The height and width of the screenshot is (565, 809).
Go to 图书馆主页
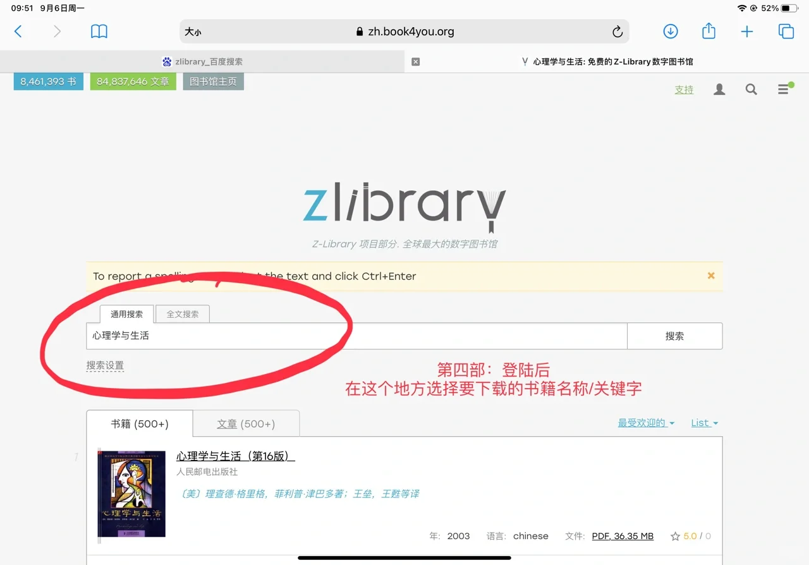pos(213,82)
